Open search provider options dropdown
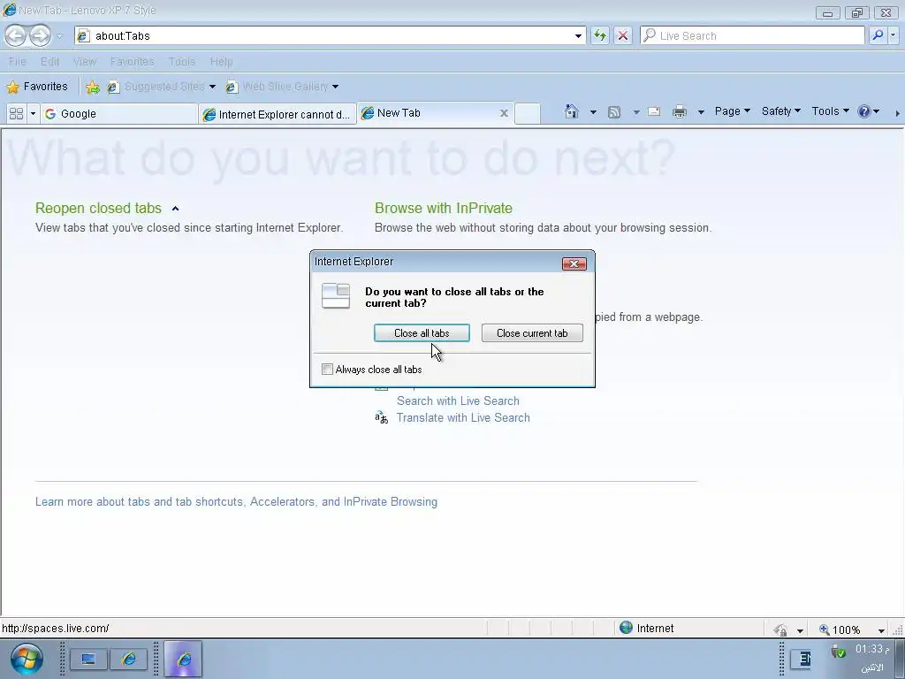Screen dimensions: 905x679 click(894, 35)
